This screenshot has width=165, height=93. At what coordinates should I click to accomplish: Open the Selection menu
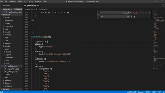[x=13, y=1]
